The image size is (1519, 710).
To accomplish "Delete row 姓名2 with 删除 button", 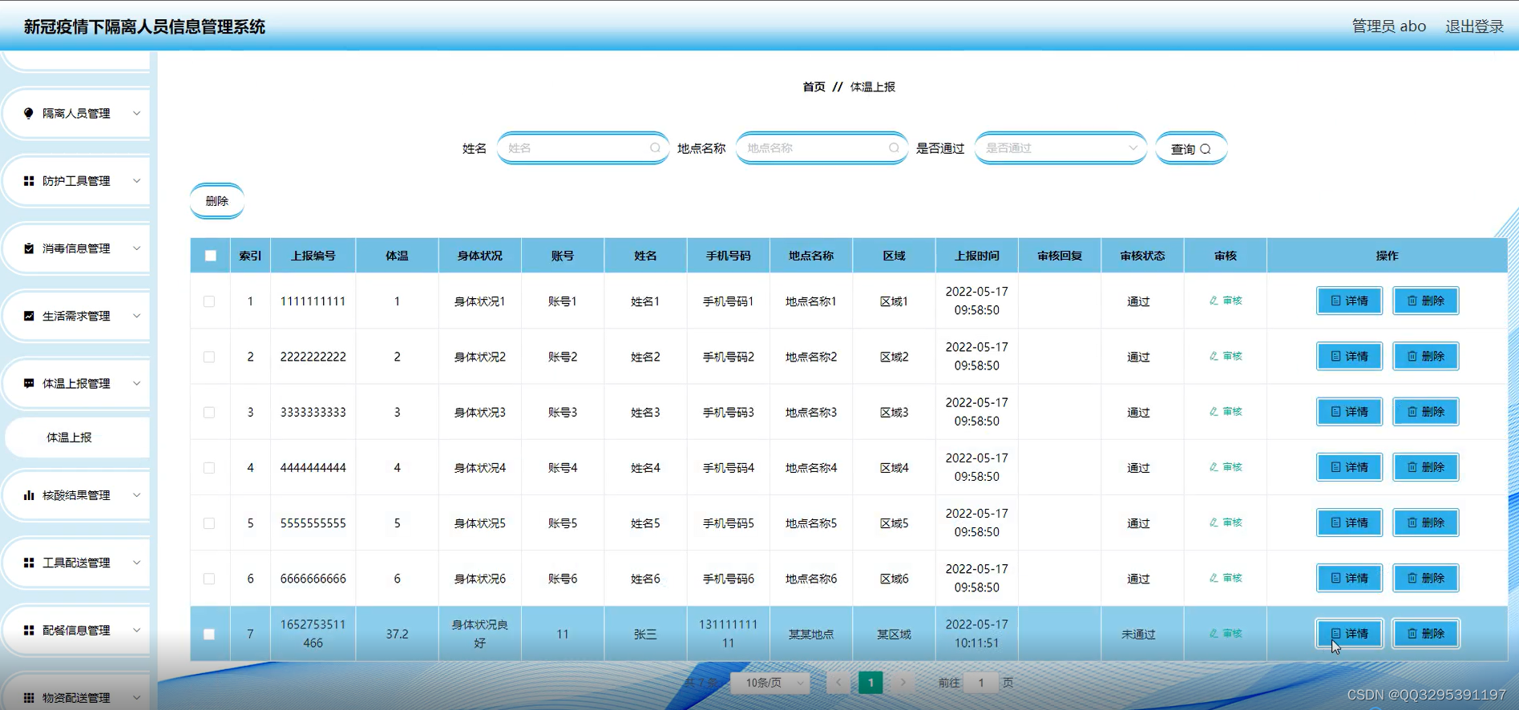I will [x=1425, y=356].
